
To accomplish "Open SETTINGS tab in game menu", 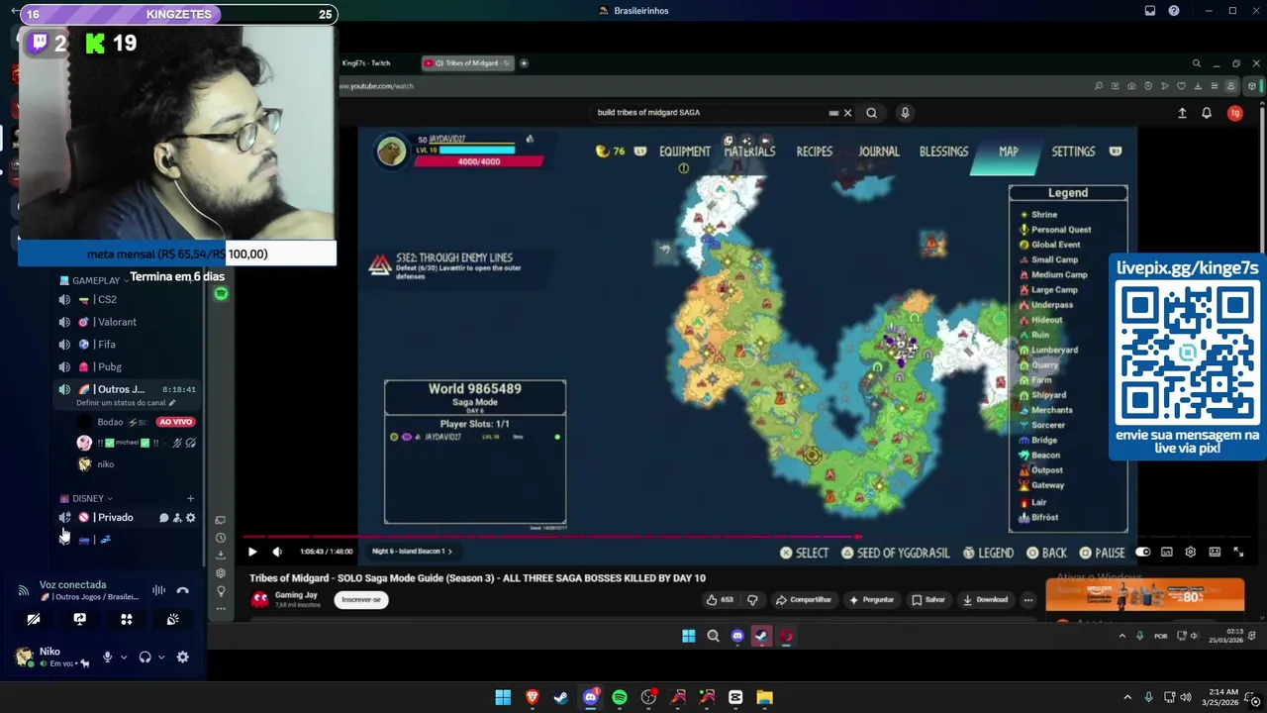I will pyautogui.click(x=1073, y=152).
